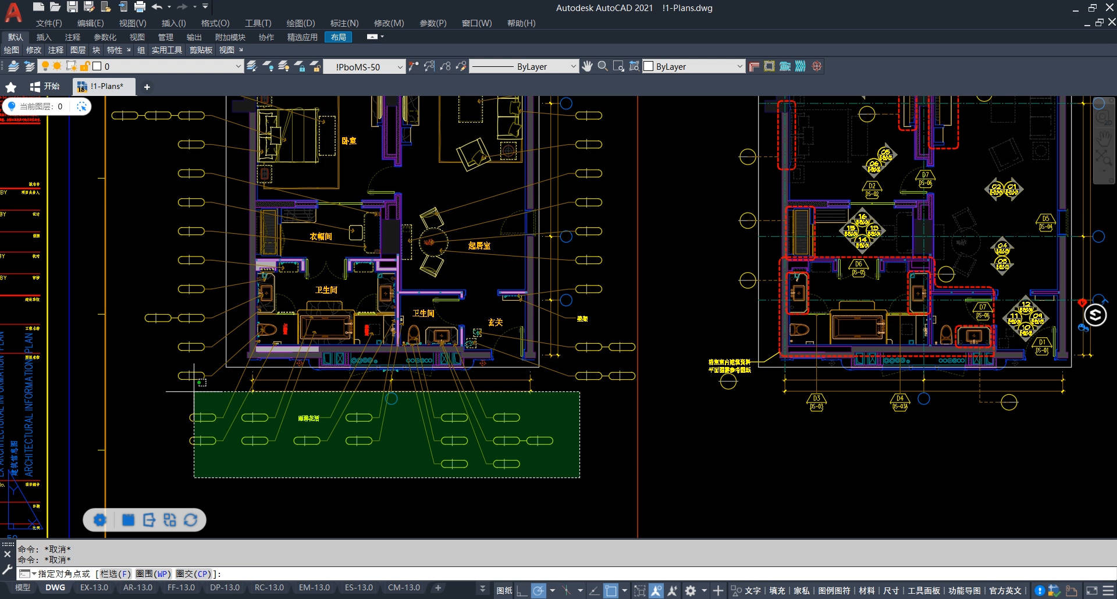Viewport: 1117px width, 599px height.
Task: Toggle layer 0 on/off lightbulb
Action: tap(45, 66)
